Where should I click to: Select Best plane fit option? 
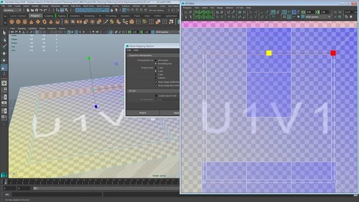(156, 61)
